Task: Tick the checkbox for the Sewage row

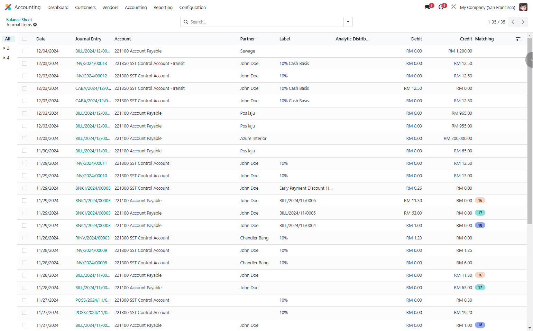Action: pos(24,51)
